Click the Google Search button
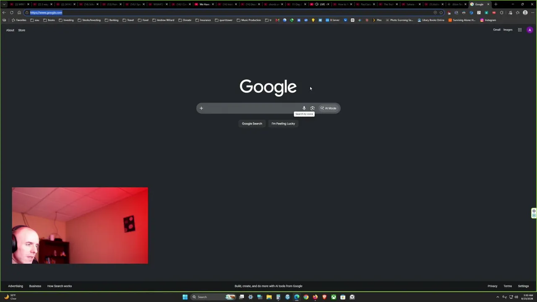Image resolution: width=537 pixels, height=302 pixels. (x=252, y=124)
